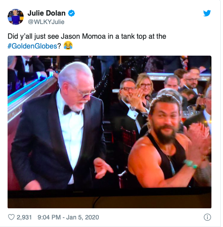Open the 9:04 PM timestamp link

49,217
